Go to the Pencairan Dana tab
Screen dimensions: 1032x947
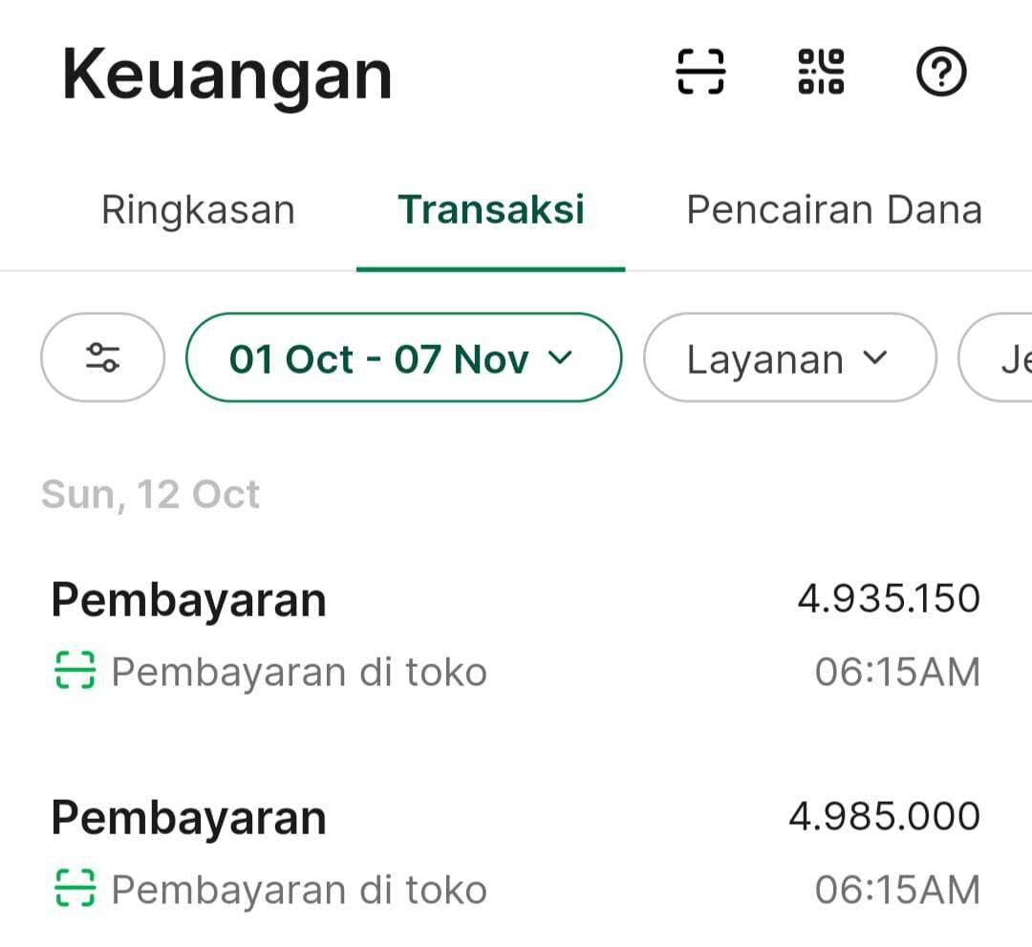[833, 210]
